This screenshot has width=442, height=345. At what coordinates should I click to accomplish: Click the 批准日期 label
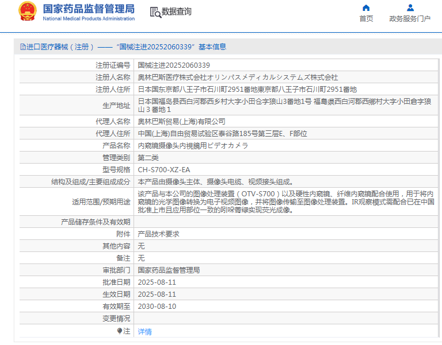pyautogui.click(x=116, y=282)
